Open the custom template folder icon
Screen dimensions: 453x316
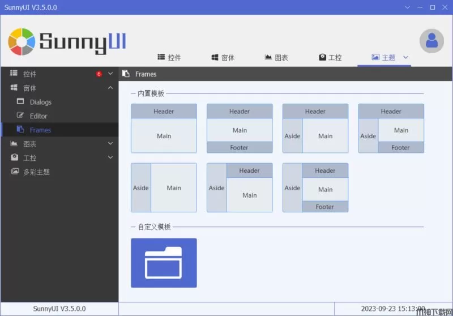click(x=164, y=263)
